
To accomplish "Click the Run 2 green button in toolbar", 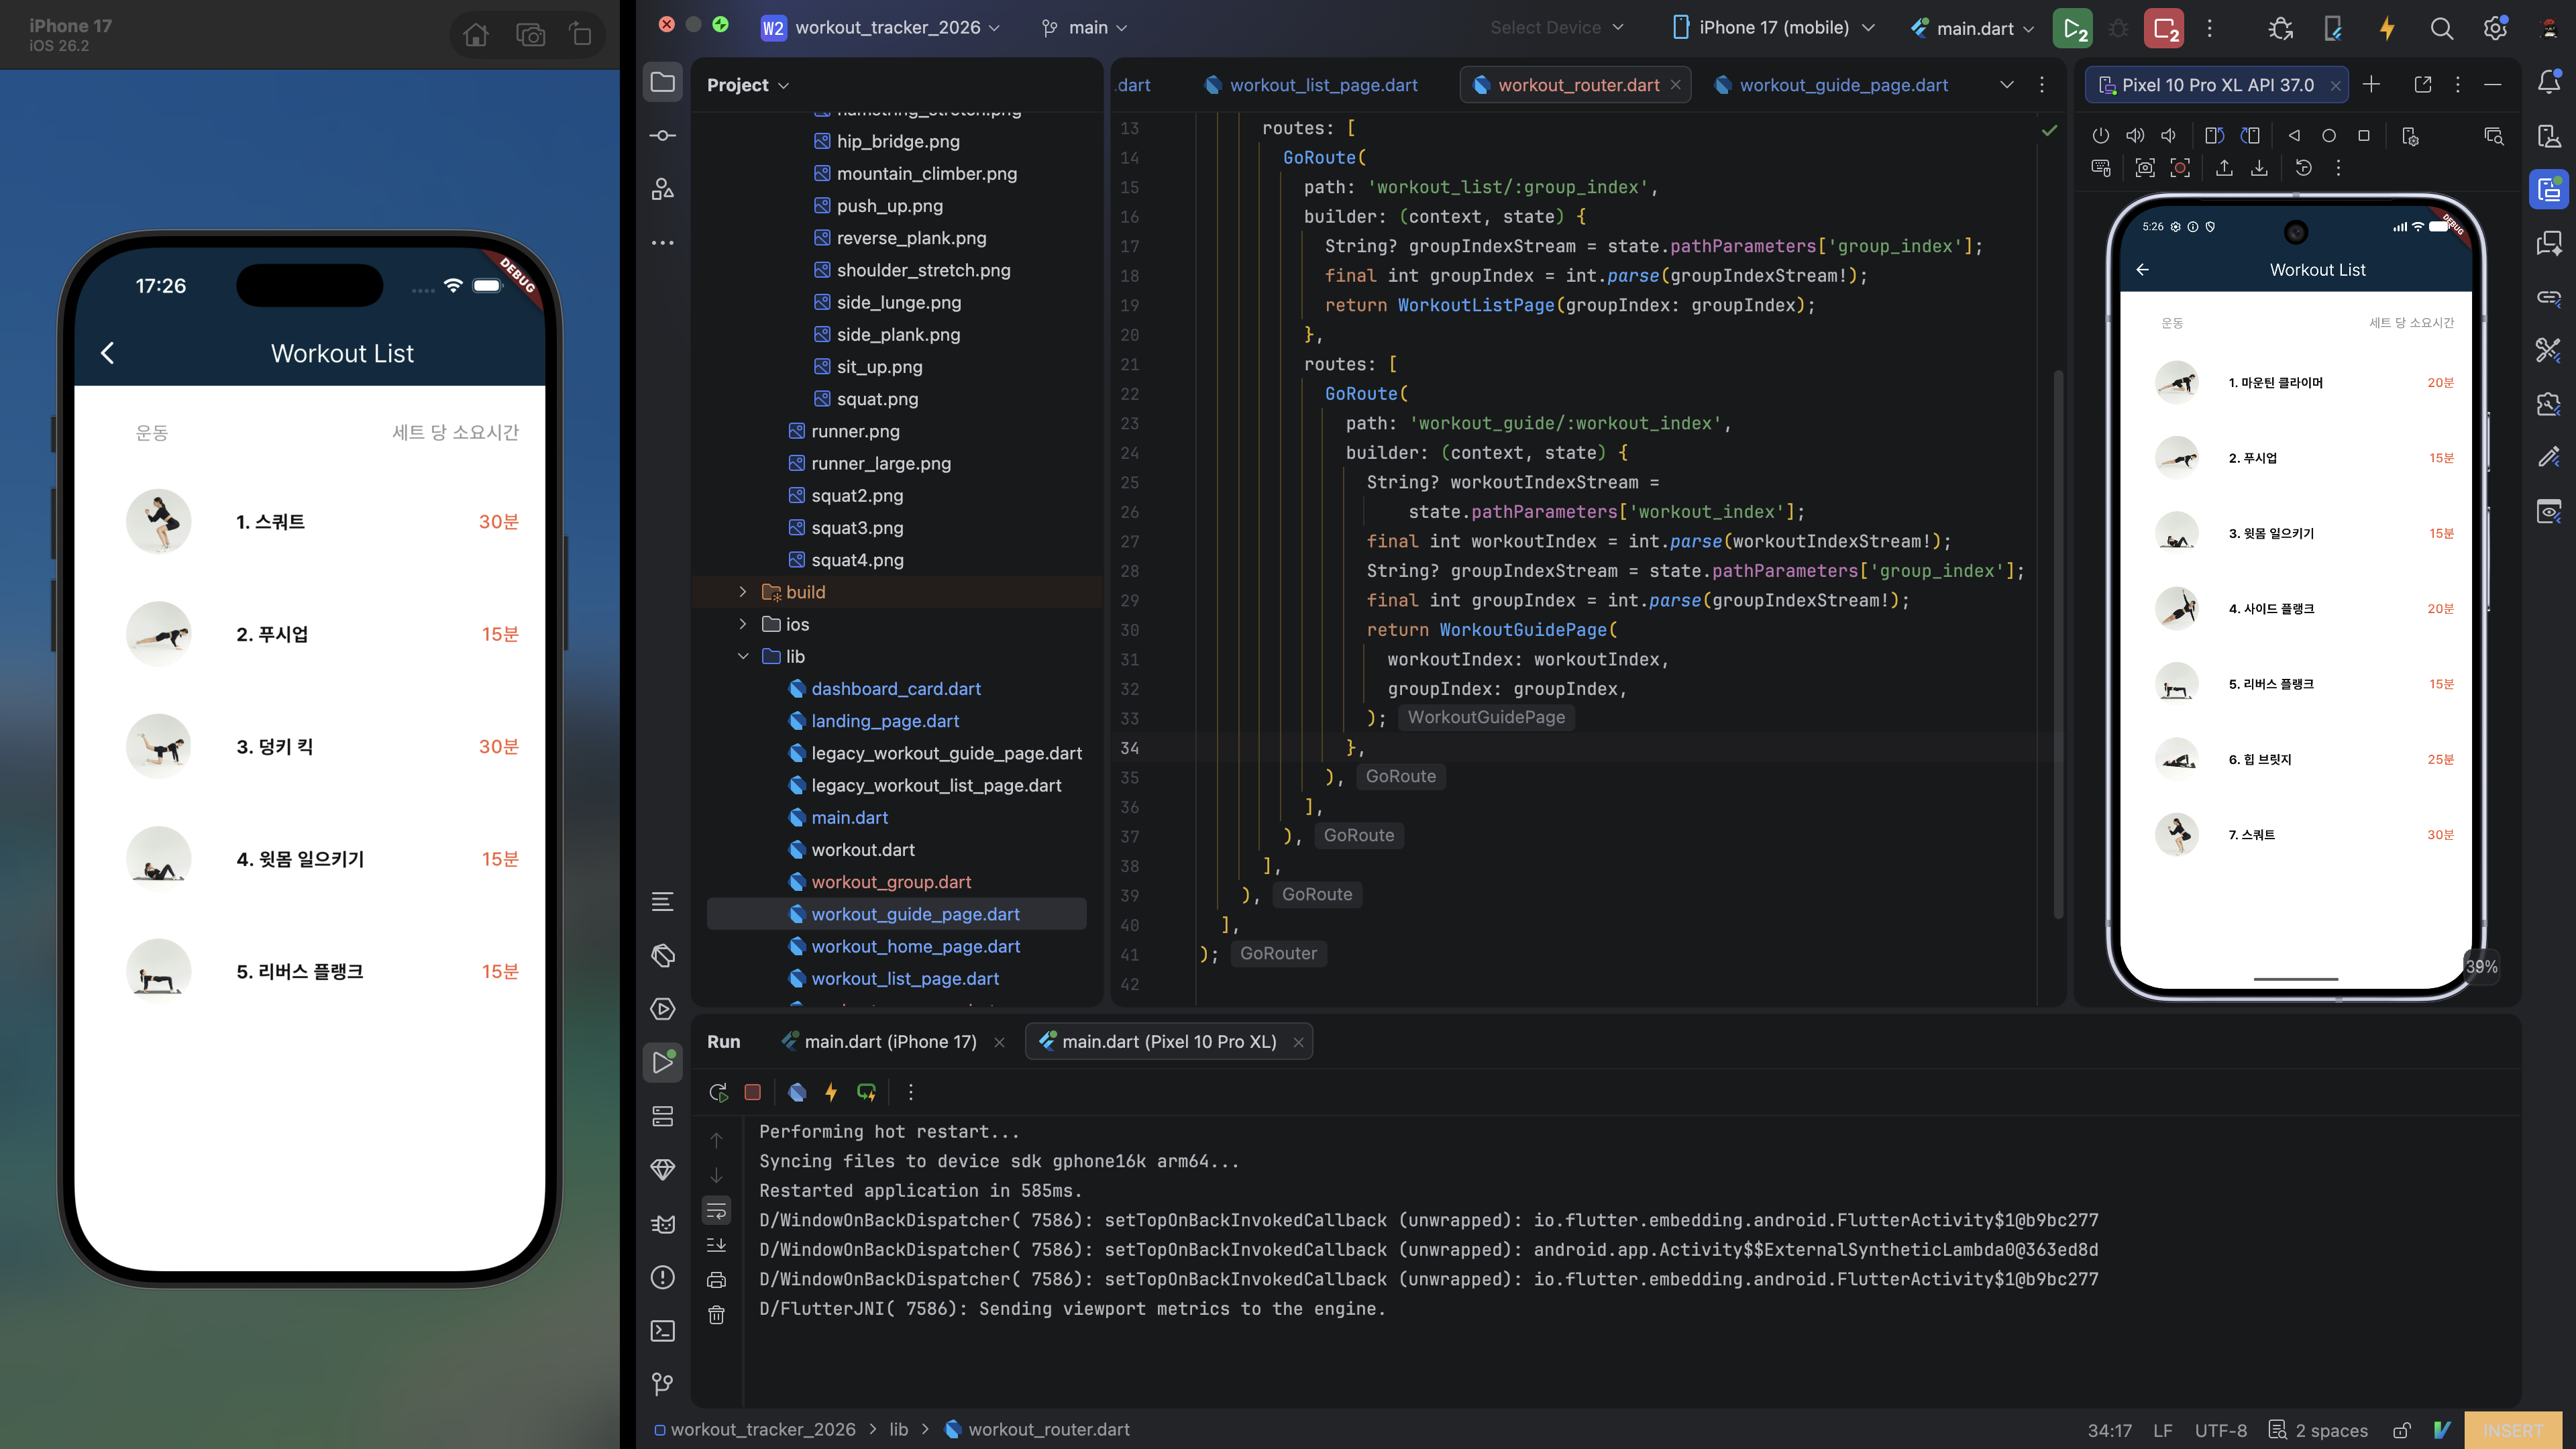I will (x=2074, y=28).
